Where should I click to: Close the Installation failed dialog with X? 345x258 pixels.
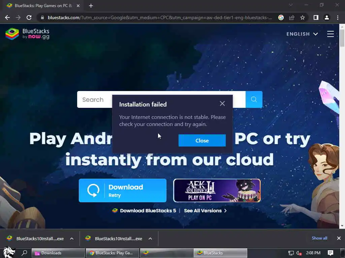click(222, 103)
